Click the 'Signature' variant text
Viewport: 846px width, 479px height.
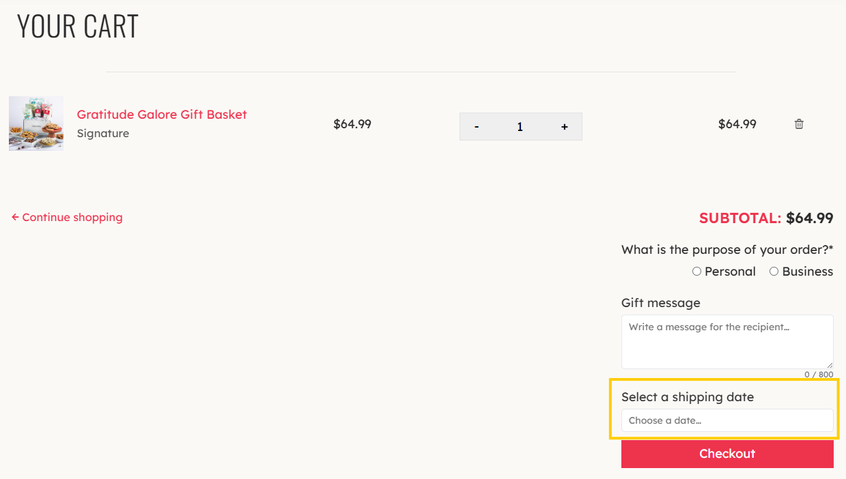coord(103,134)
